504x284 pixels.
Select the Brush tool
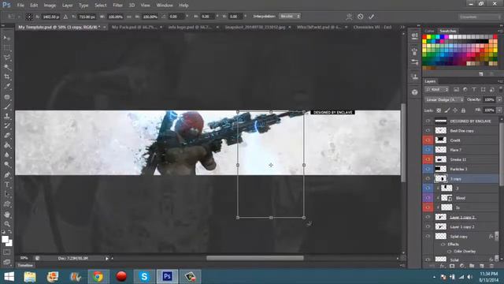(x=7, y=106)
